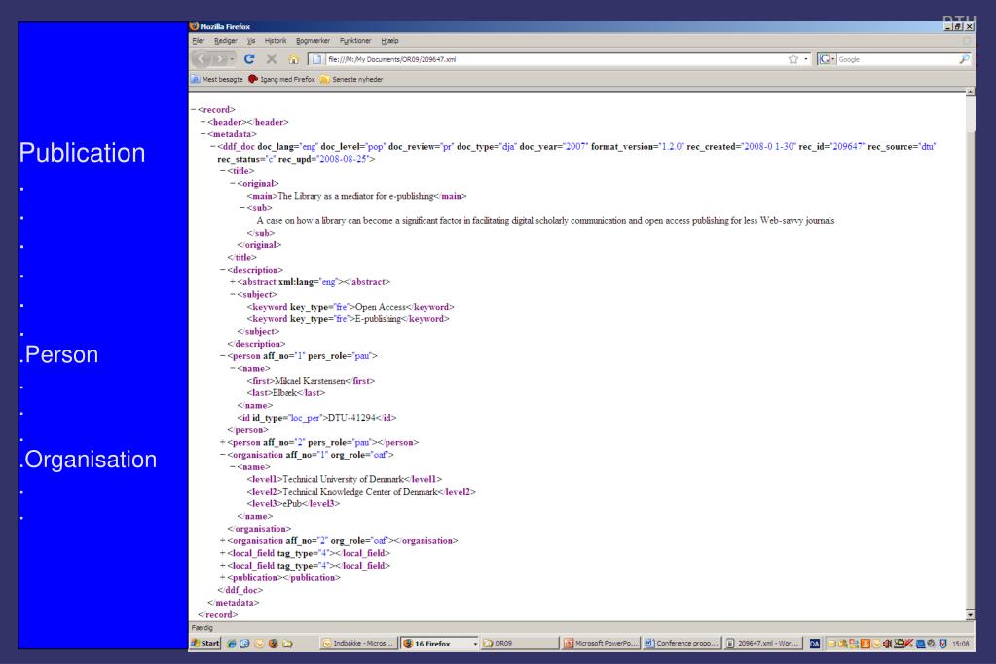The height and width of the screenshot is (664, 996).
Task: Open the Hjælp menu
Action: (389, 41)
